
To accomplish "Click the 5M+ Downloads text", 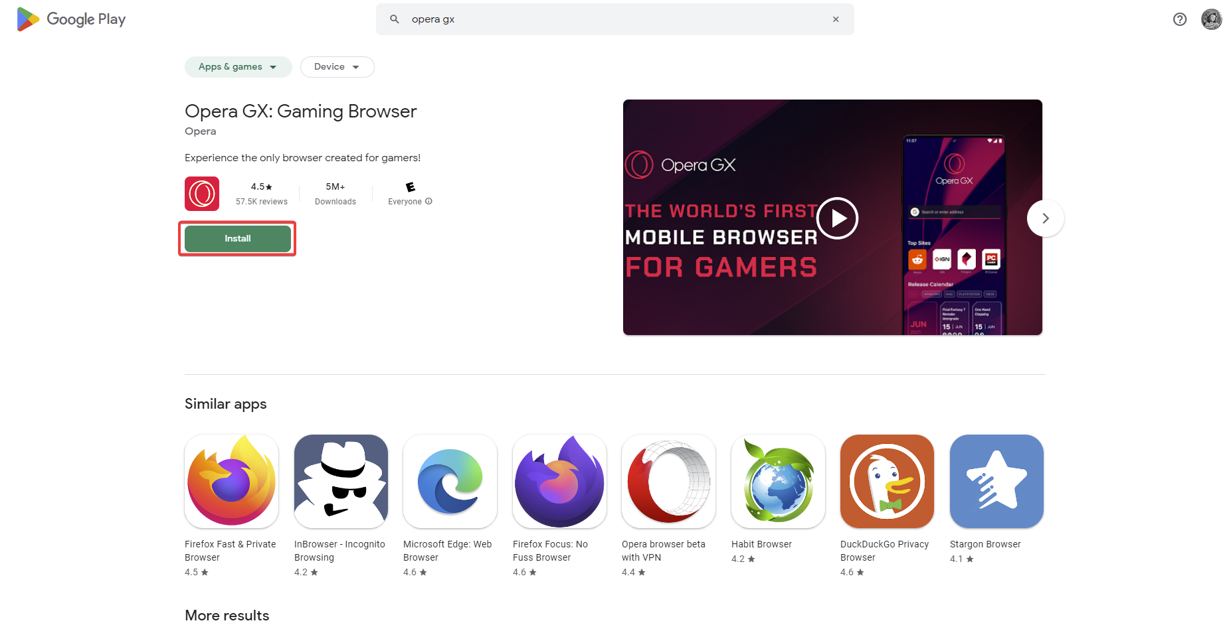I will click(335, 194).
